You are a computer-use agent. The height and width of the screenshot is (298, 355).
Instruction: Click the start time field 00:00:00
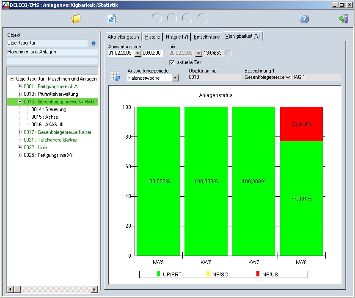152,53
